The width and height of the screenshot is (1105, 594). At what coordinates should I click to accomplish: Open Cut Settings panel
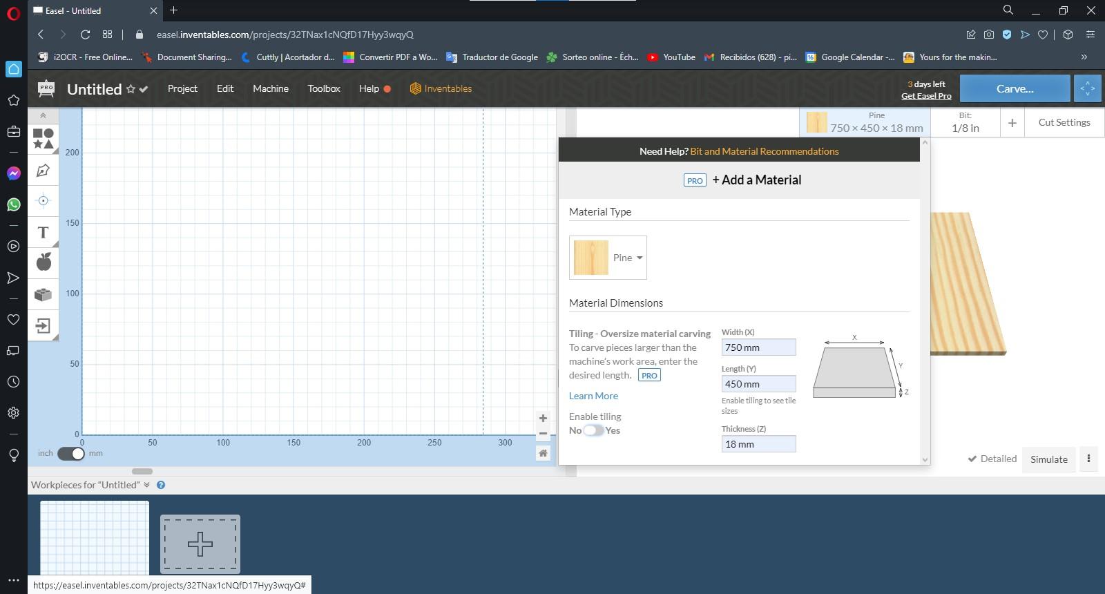coord(1064,122)
